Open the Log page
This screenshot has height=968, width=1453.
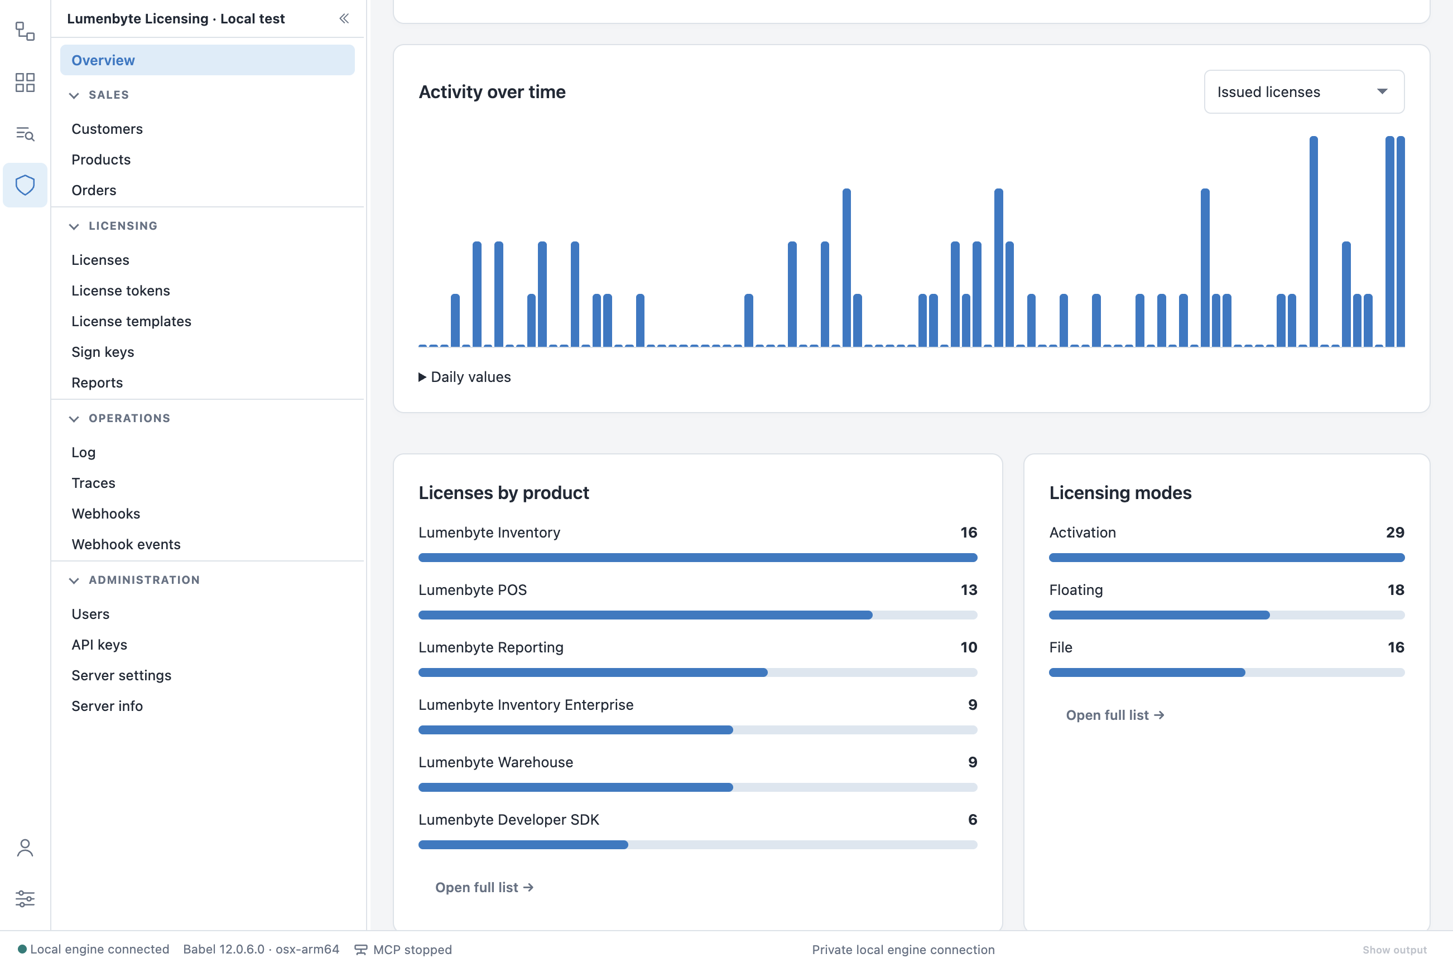(x=83, y=453)
